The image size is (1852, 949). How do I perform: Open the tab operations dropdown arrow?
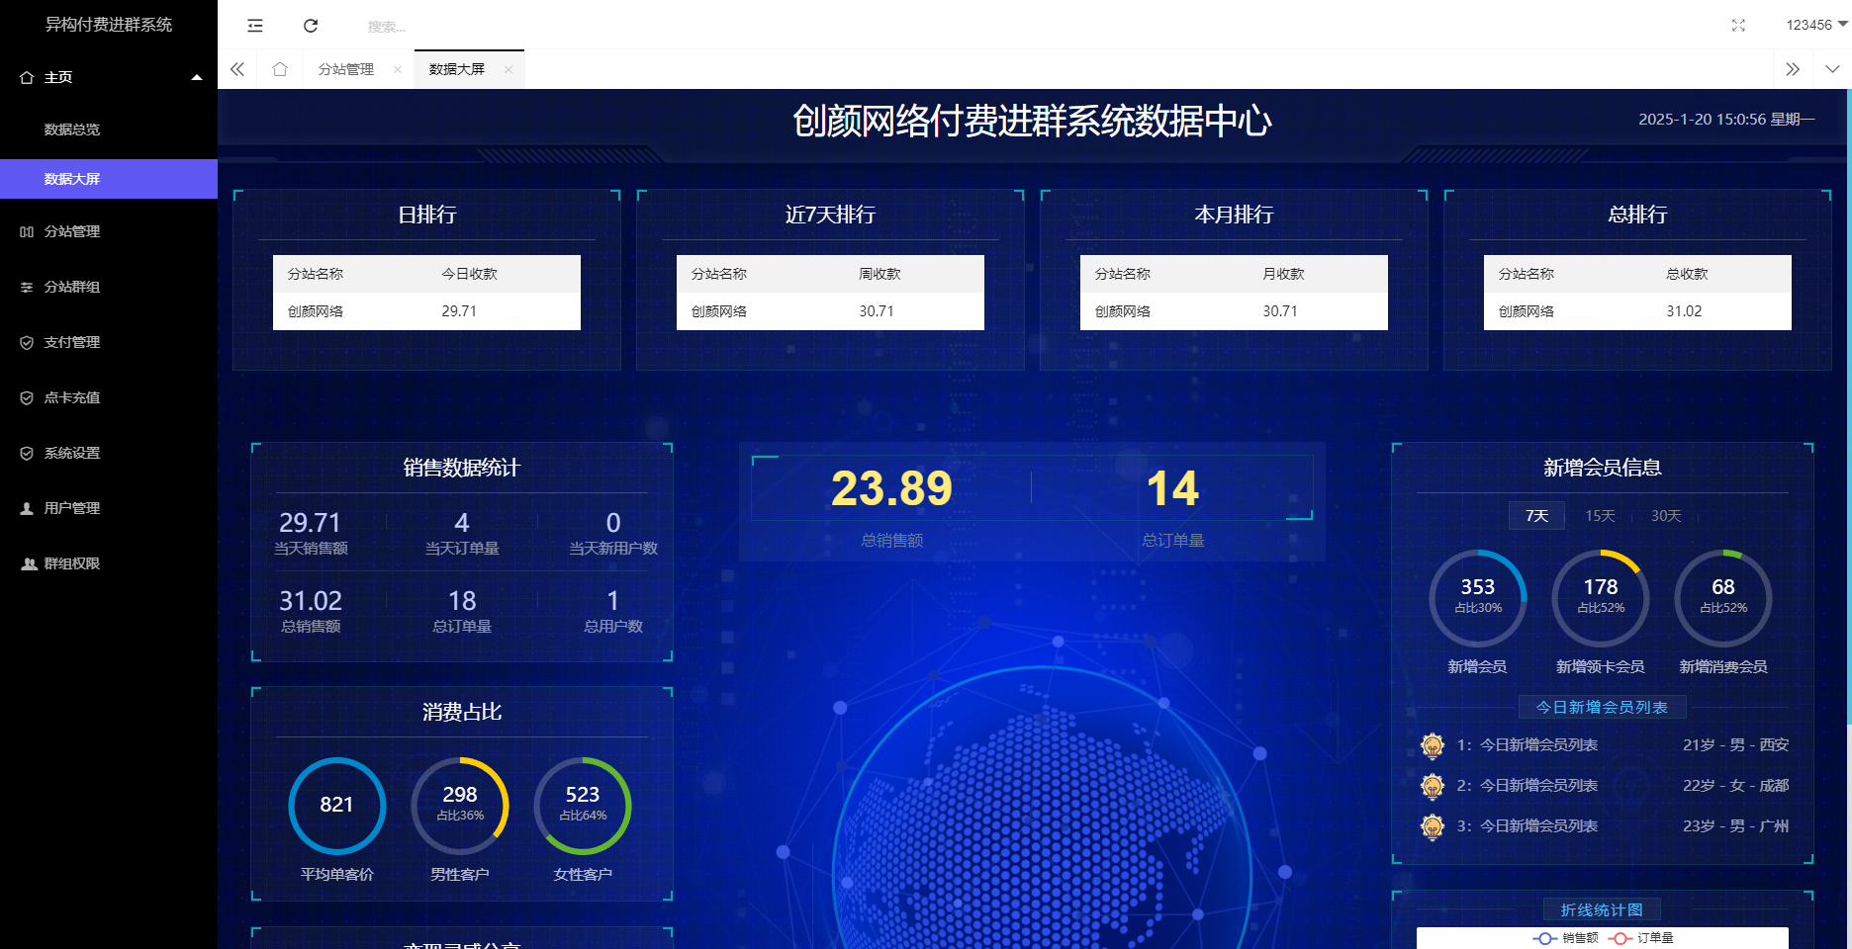pyautogui.click(x=1832, y=69)
